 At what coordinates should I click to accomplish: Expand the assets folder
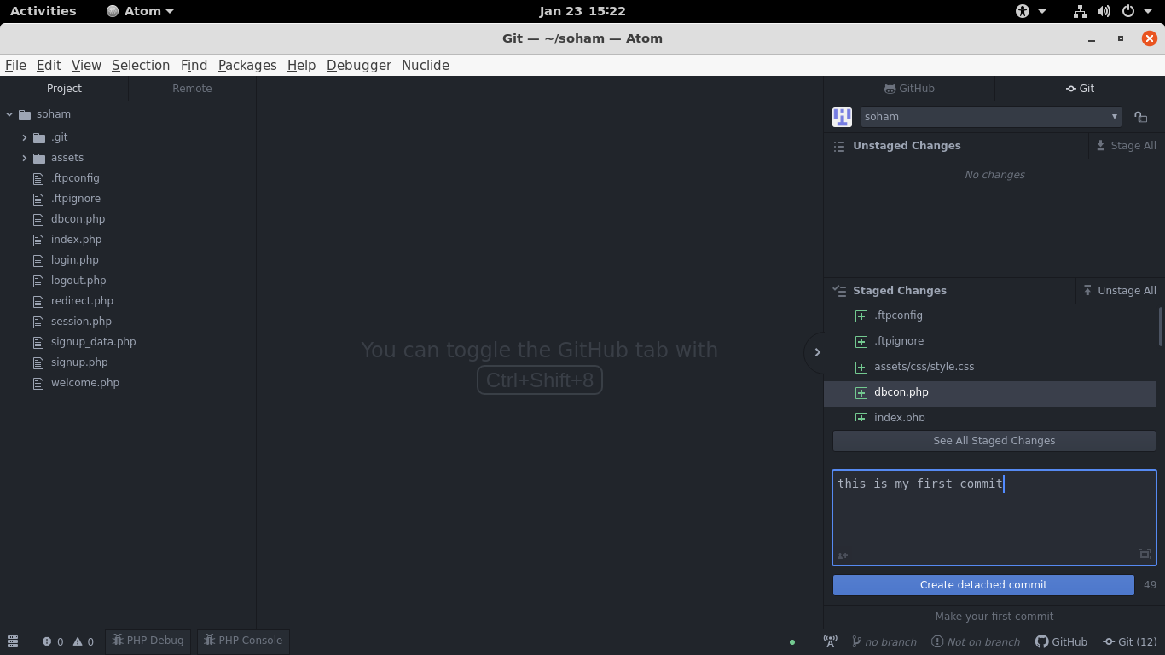point(25,158)
